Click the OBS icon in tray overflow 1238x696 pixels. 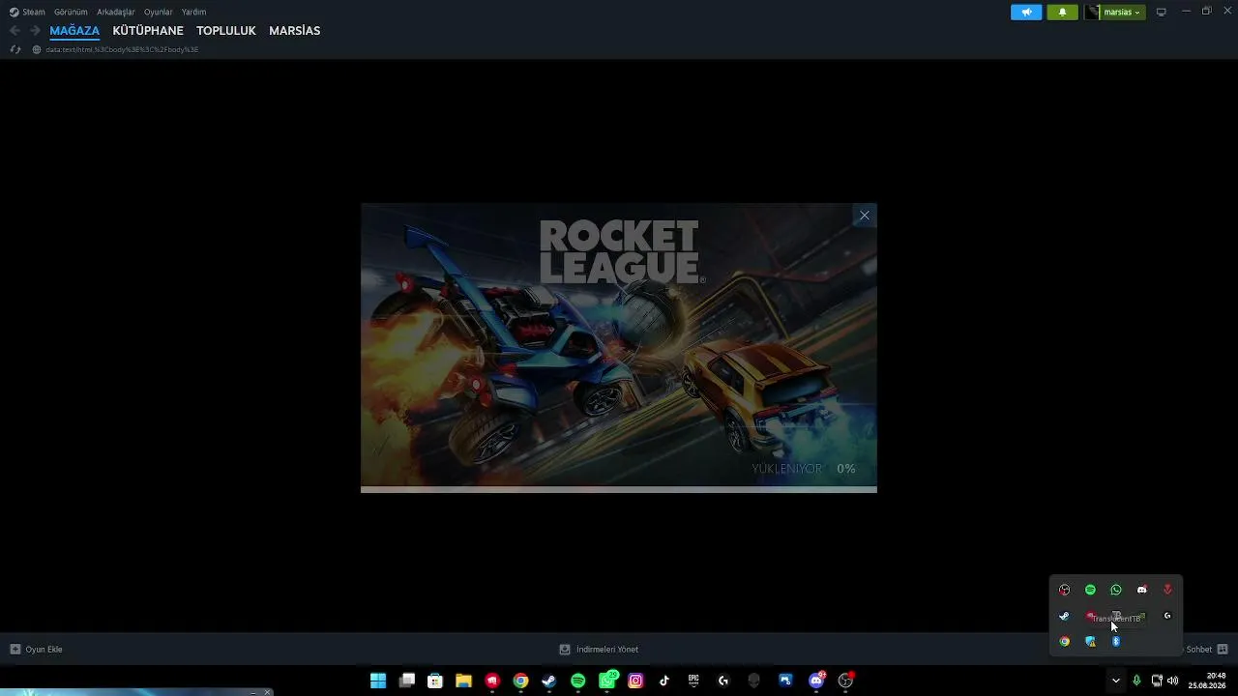pyautogui.click(x=1065, y=590)
